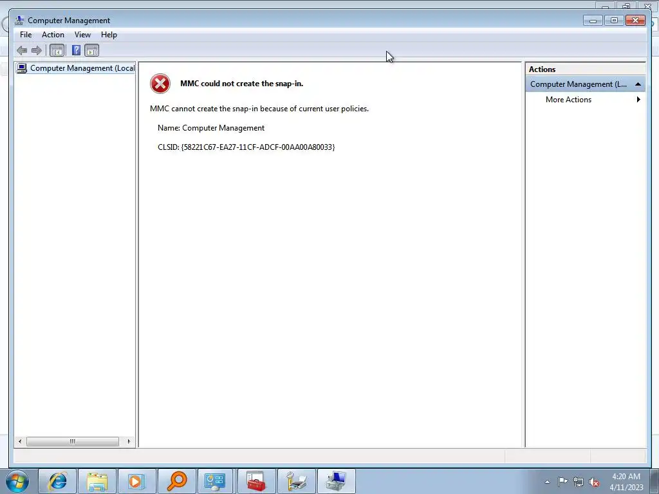Click the orange magnifier taskbar icon
Screen dimensions: 659x494
point(177,481)
